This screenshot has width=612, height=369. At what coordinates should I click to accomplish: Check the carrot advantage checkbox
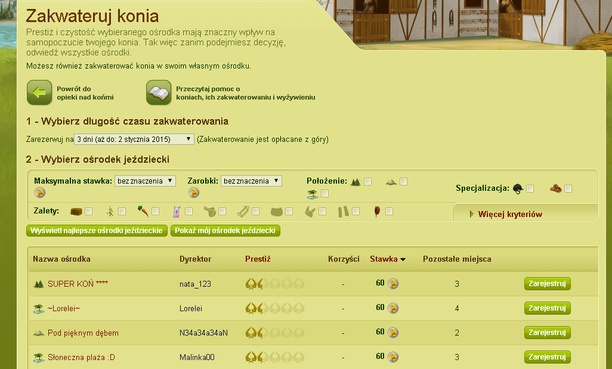(155, 212)
